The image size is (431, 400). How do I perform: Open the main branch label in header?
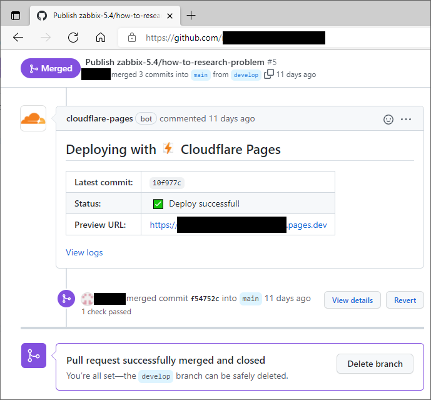tap(201, 75)
